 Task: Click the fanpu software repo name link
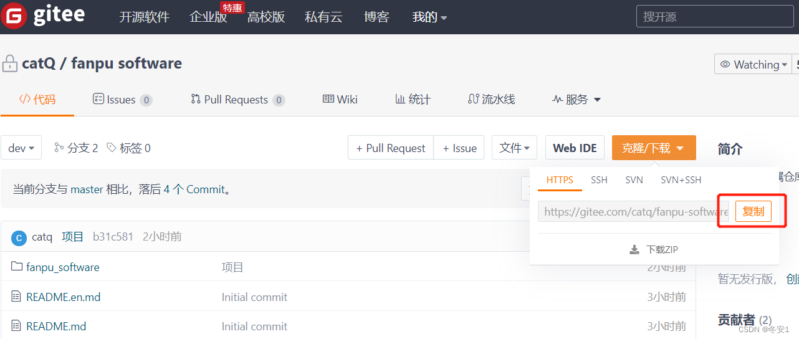pos(127,64)
